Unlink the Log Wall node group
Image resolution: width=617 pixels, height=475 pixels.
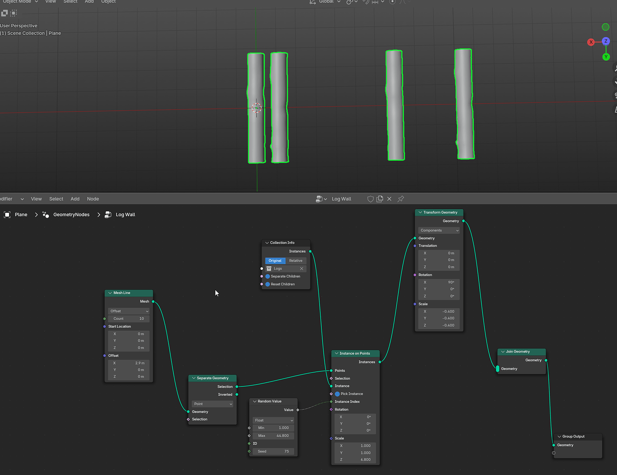pos(389,199)
